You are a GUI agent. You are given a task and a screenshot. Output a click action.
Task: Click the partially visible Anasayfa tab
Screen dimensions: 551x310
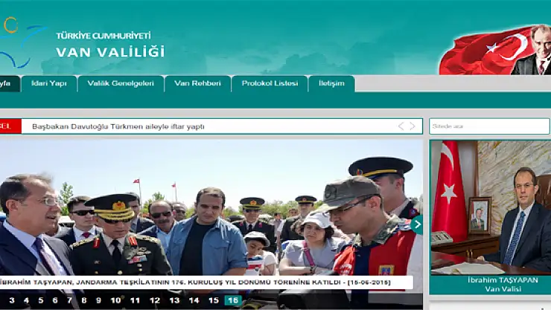[x=9, y=83]
